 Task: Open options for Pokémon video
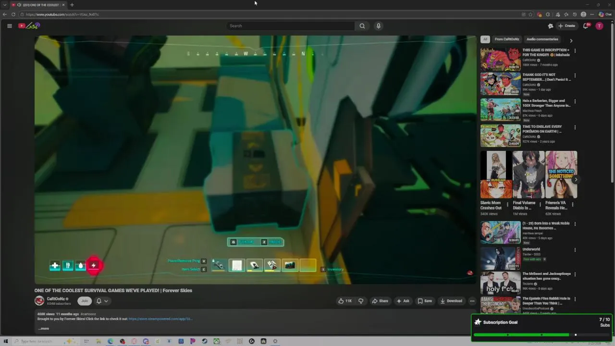tap(575, 127)
